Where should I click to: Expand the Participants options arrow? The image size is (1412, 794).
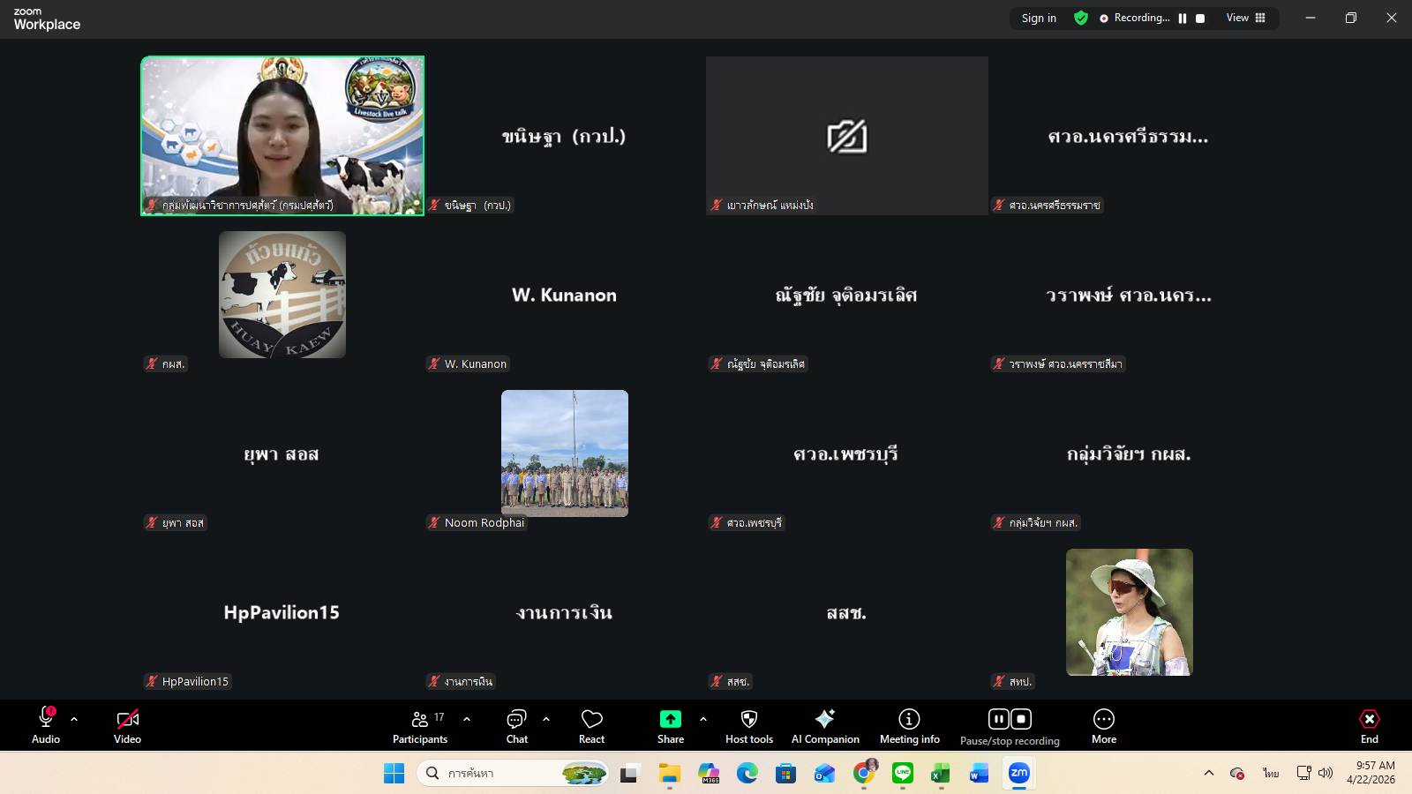pyautogui.click(x=467, y=719)
